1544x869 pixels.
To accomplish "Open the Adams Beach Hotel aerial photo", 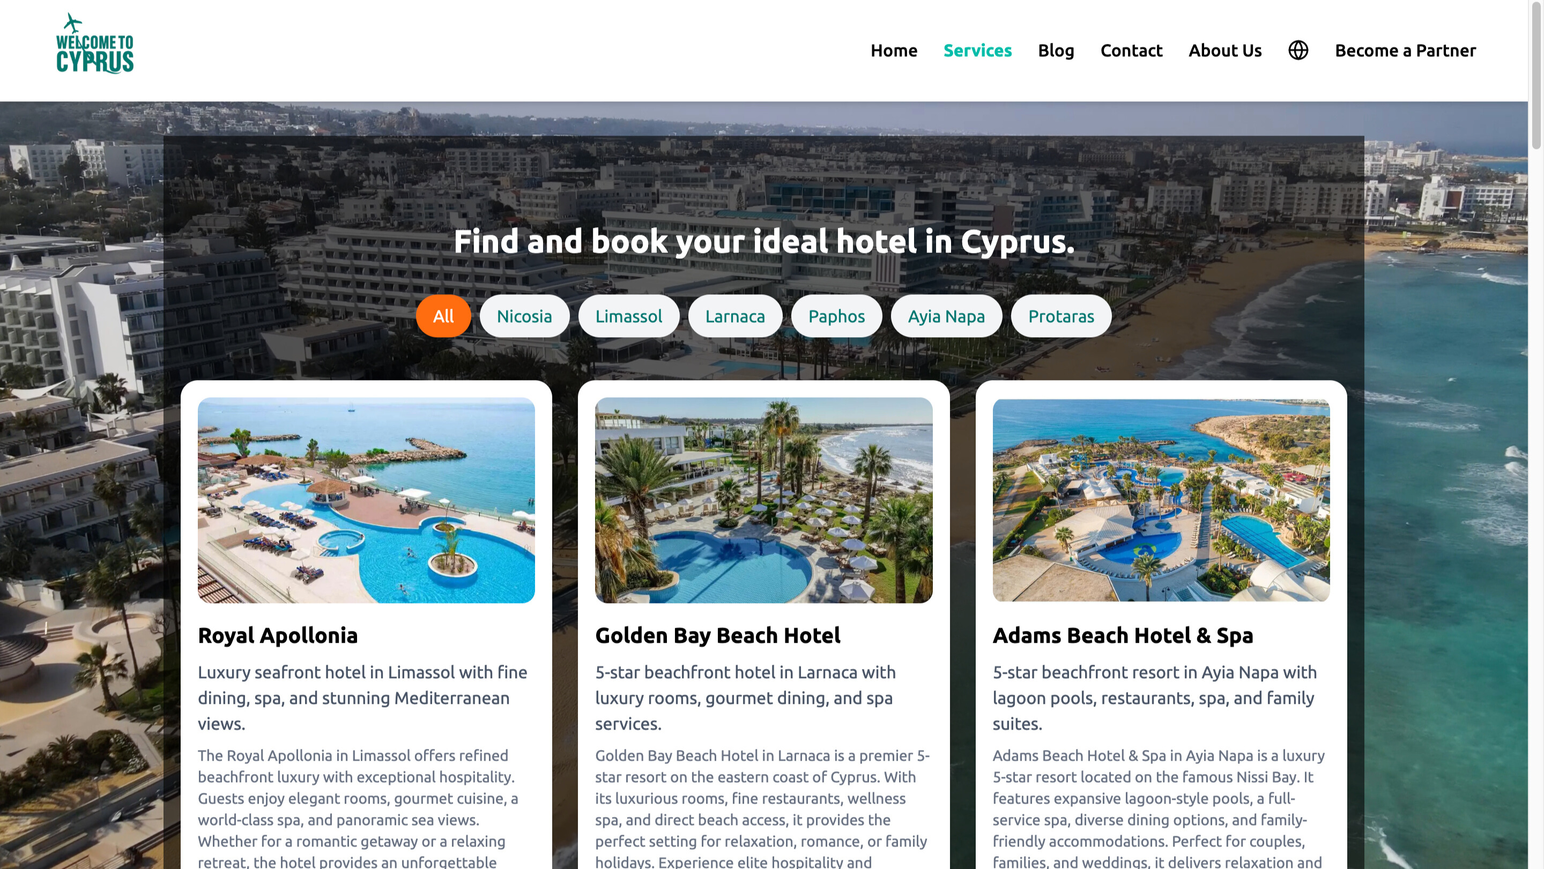I will (x=1161, y=500).
